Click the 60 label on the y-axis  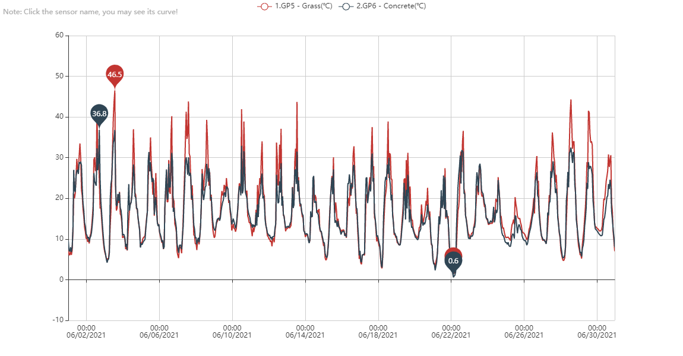59,36
